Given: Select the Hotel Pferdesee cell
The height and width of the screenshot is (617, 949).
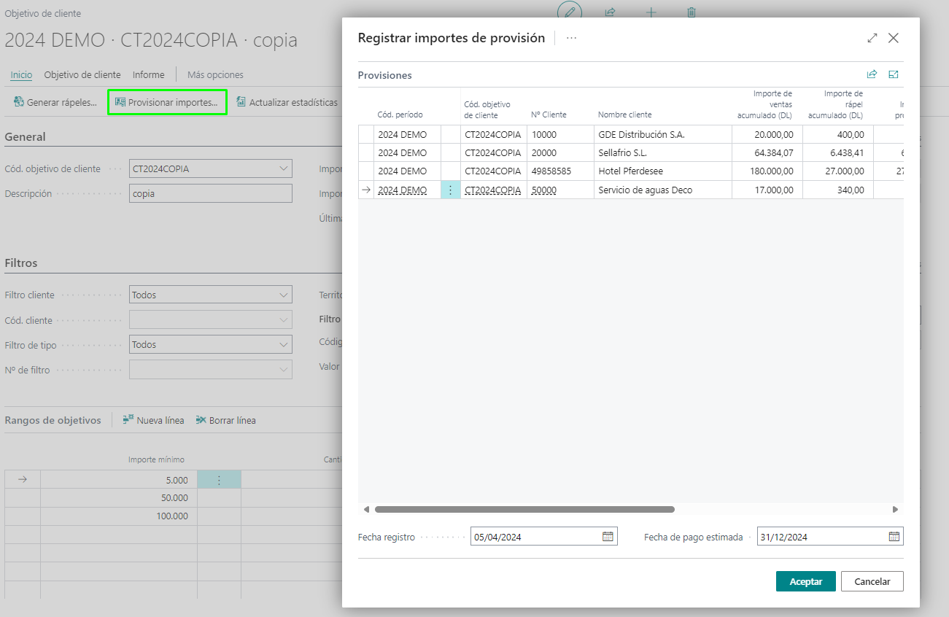Looking at the screenshot, I should 663,171.
